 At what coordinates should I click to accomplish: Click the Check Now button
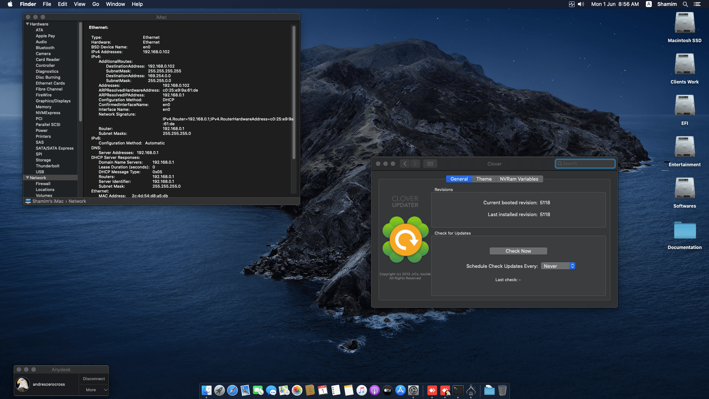coord(518,251)
